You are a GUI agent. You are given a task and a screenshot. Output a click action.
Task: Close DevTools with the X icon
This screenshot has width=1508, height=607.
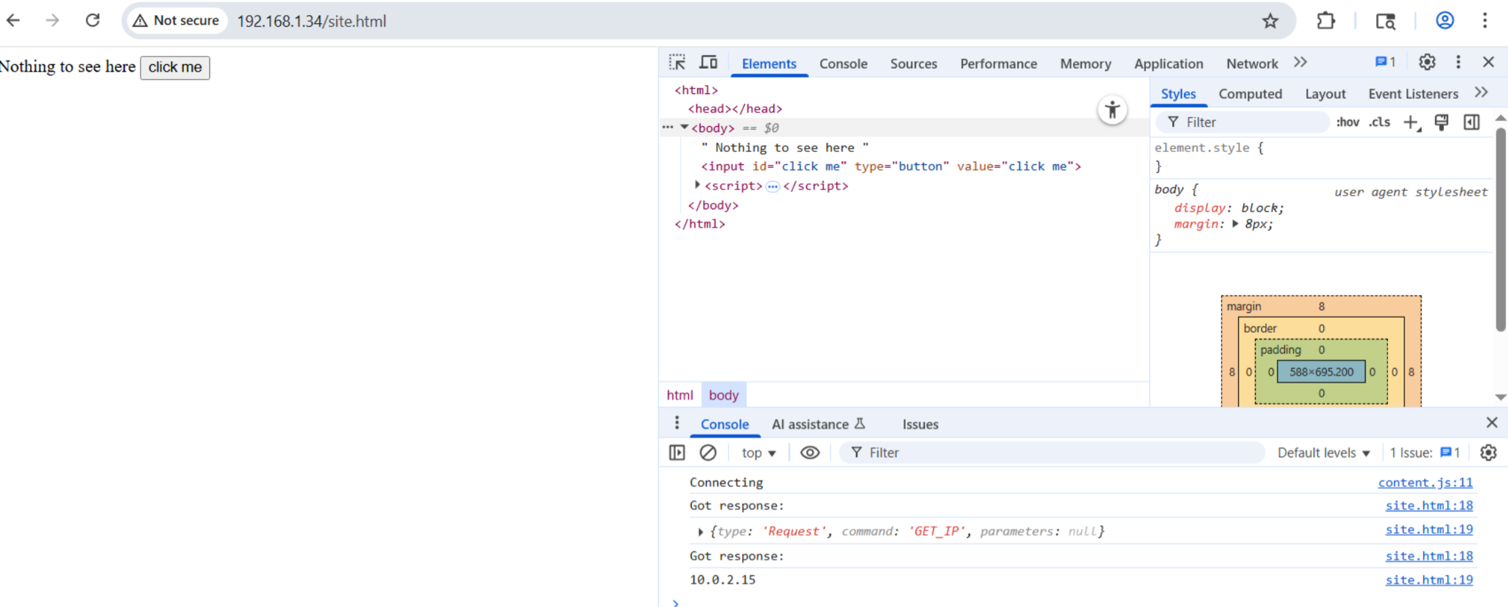pos(1489,63)
